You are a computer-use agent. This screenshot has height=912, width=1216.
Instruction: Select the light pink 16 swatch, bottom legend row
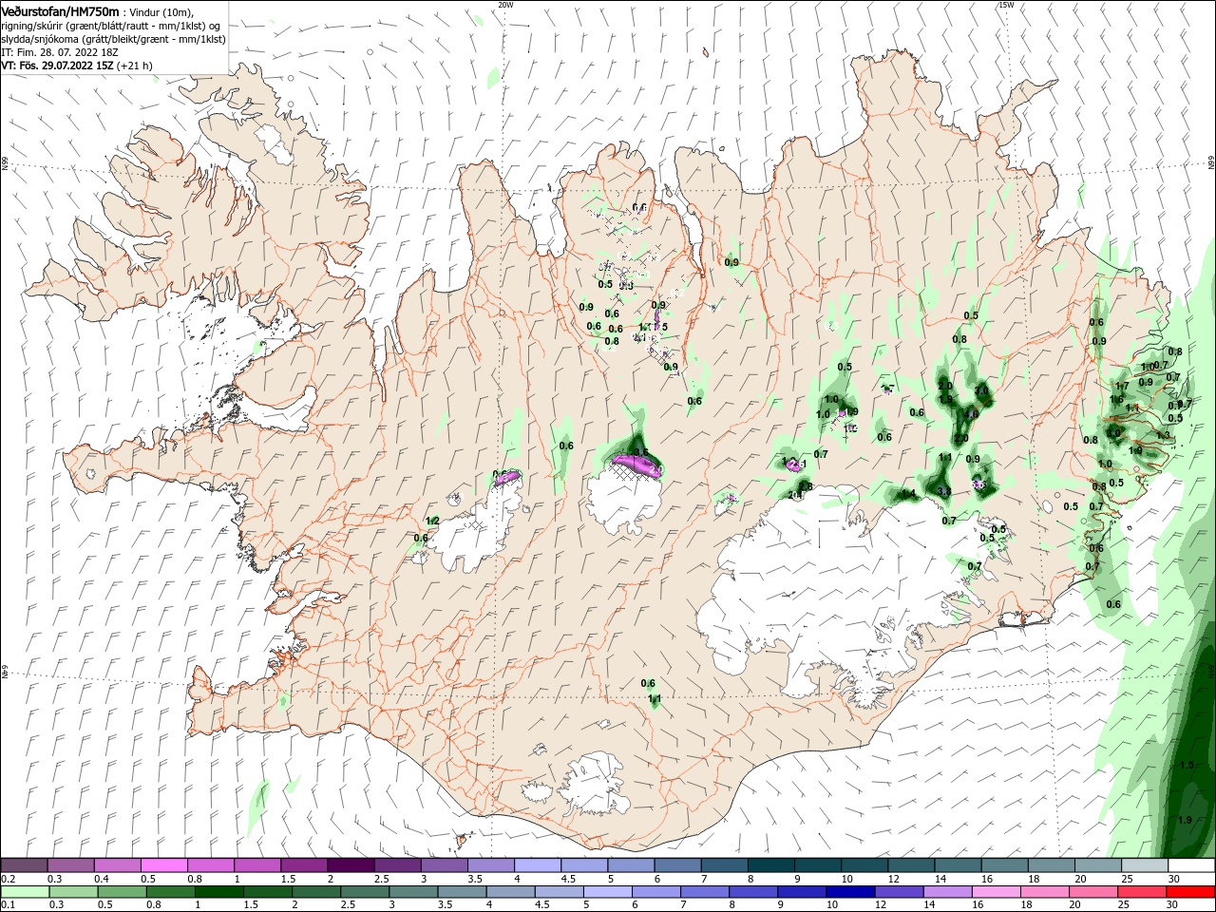tap(996, 892)
